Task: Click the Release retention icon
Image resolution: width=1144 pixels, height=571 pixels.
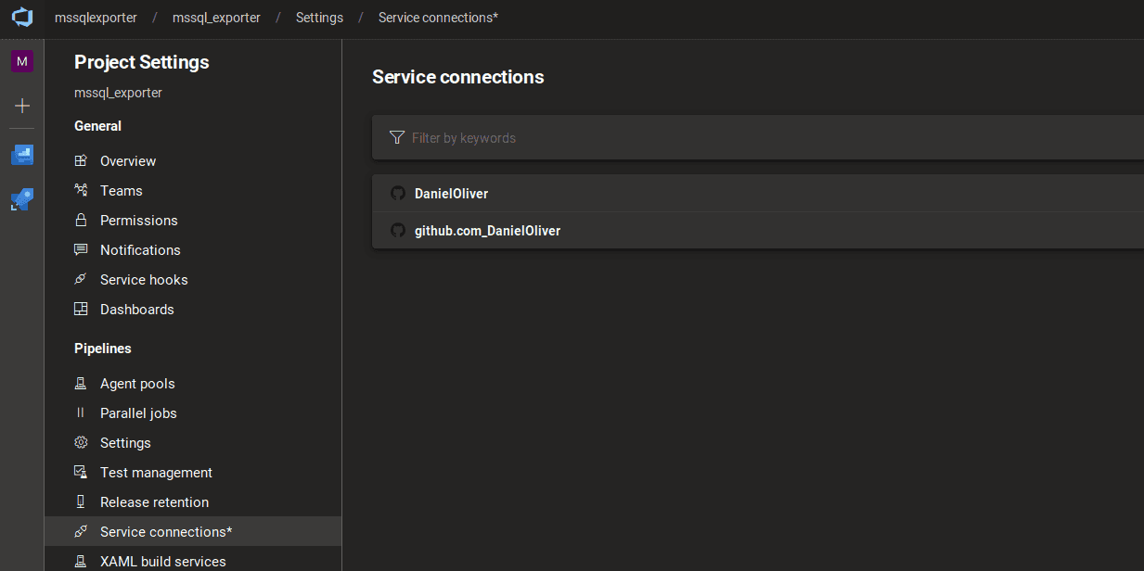Action: pos(81,502)
